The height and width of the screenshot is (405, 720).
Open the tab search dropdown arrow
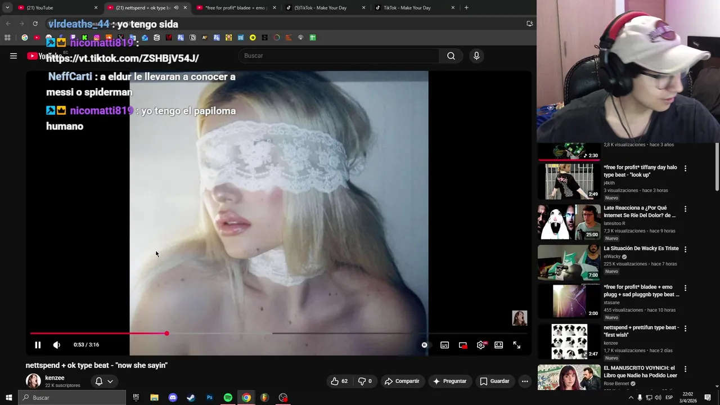7,8
